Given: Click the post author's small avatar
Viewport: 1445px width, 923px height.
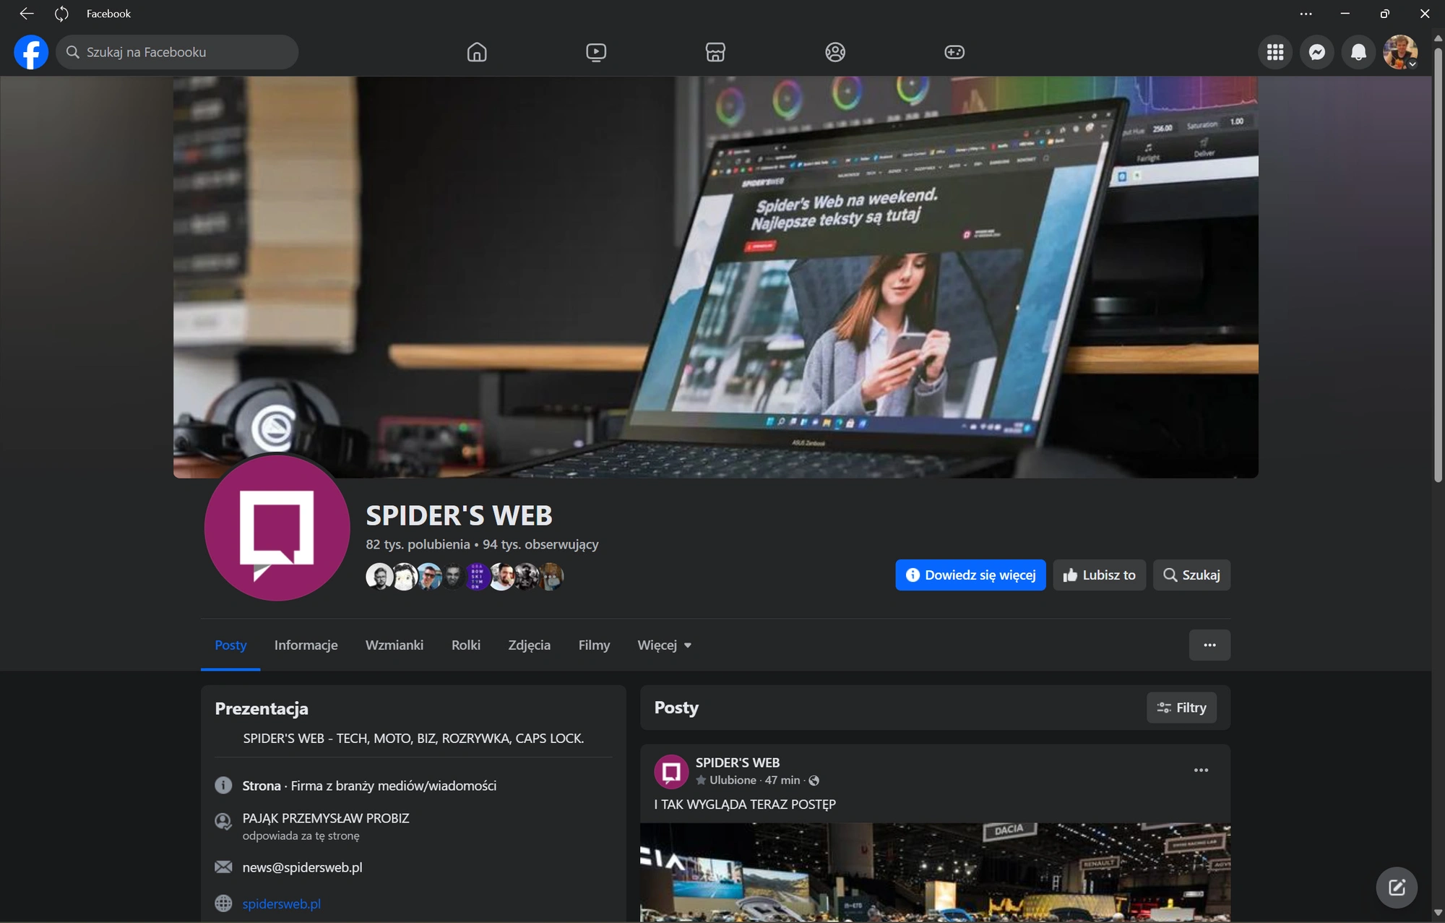Looking at the screenshot, I should (671, 772).
